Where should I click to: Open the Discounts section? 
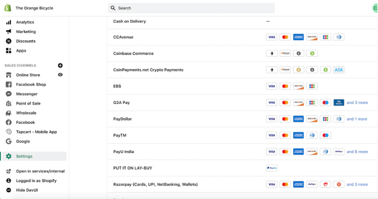[x=26, y=41]
